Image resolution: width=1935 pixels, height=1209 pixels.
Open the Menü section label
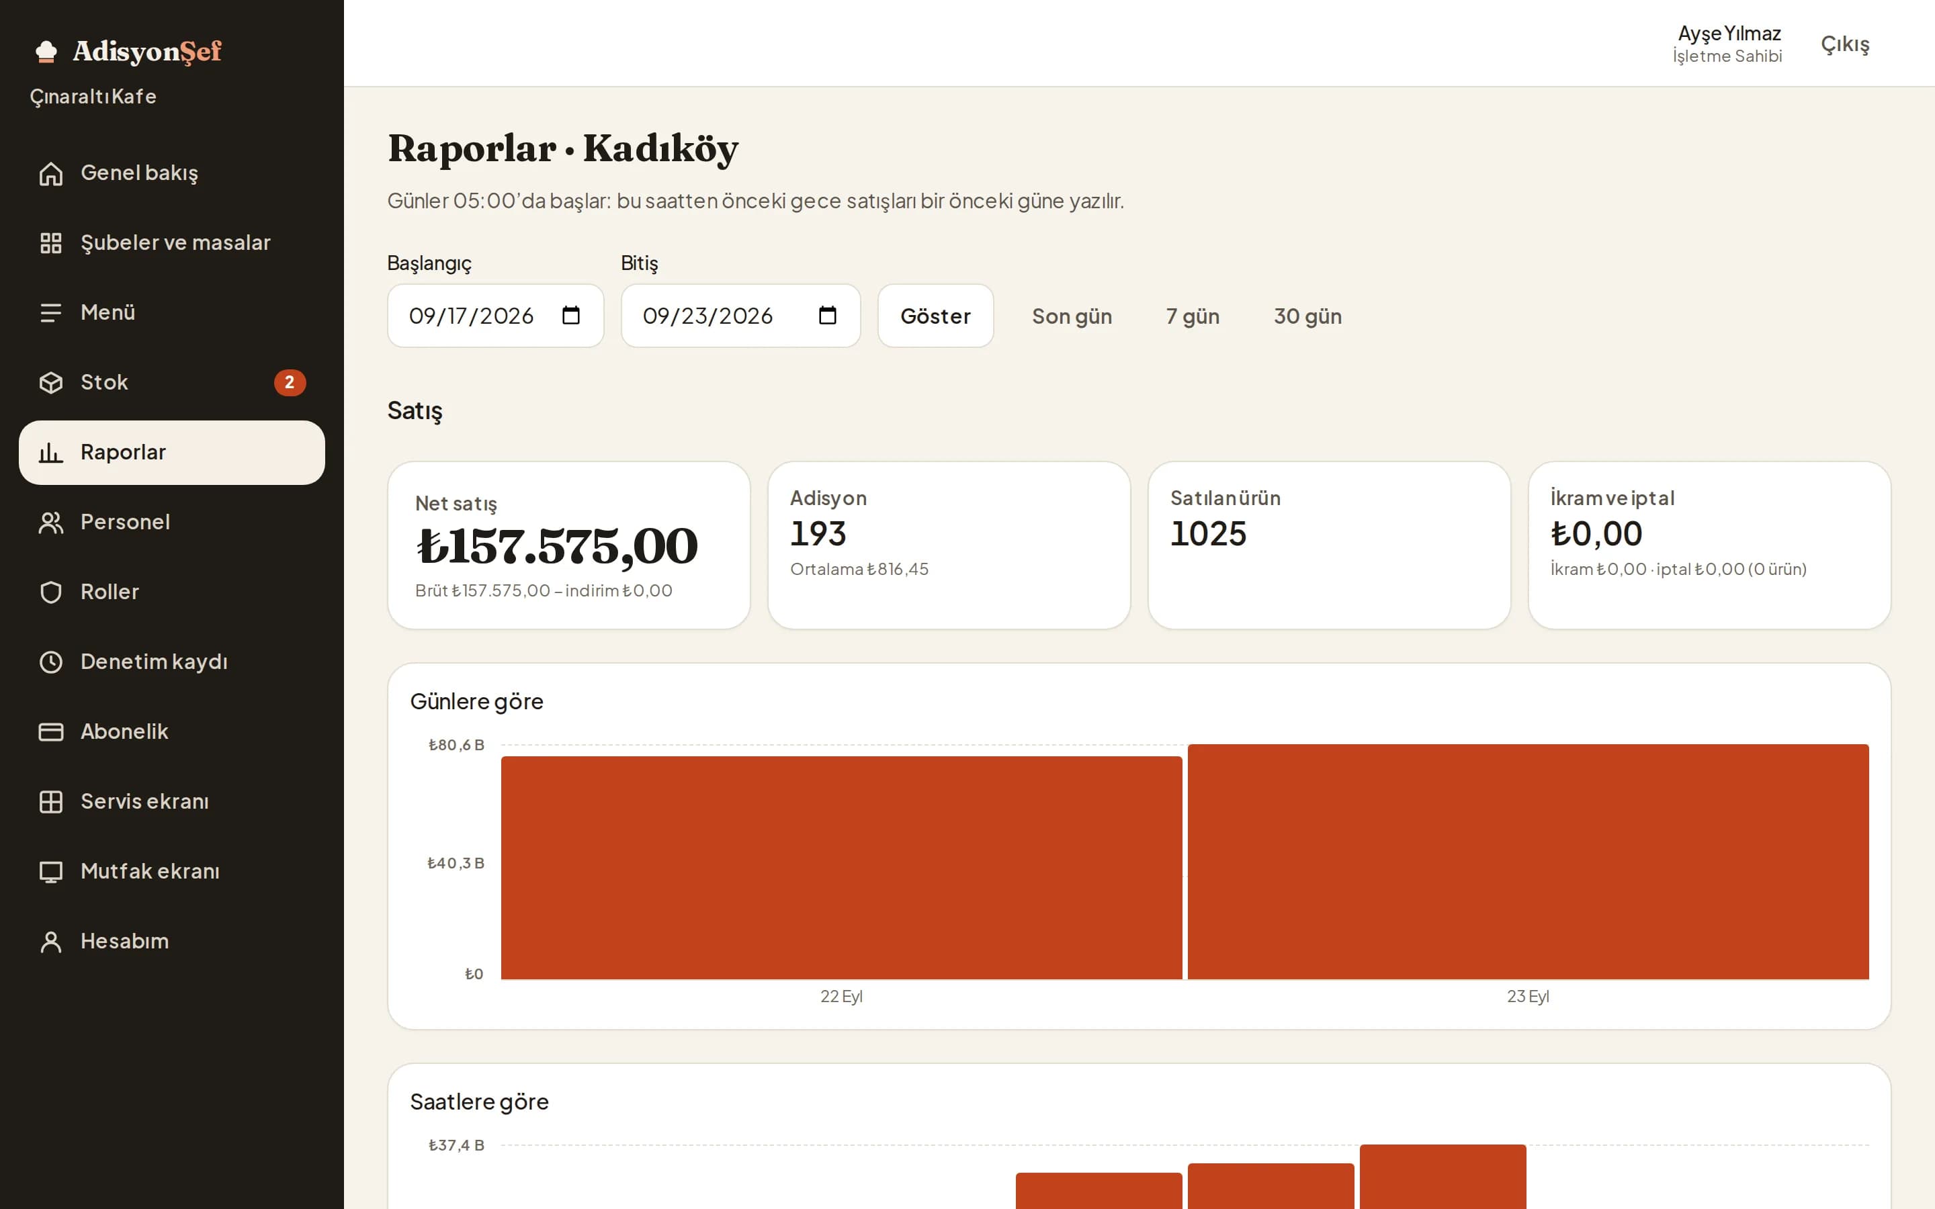[108, 312]
